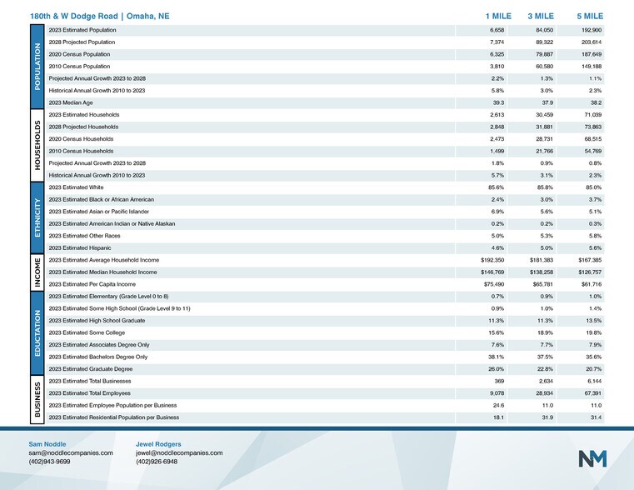This screenshot has height=490, width=634.
Task: Select the INCOME section label
Action: 37,272
